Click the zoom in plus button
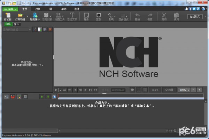 click(200, 90)
